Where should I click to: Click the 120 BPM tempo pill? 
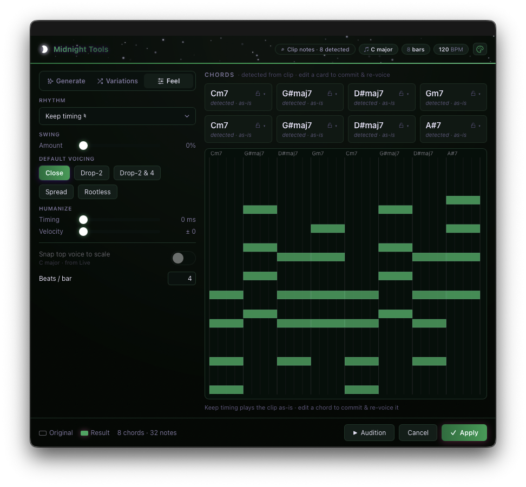click(451, 49)
